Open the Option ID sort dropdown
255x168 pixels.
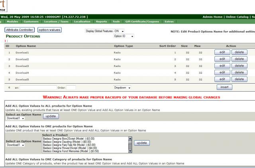[x=124, y=36]
